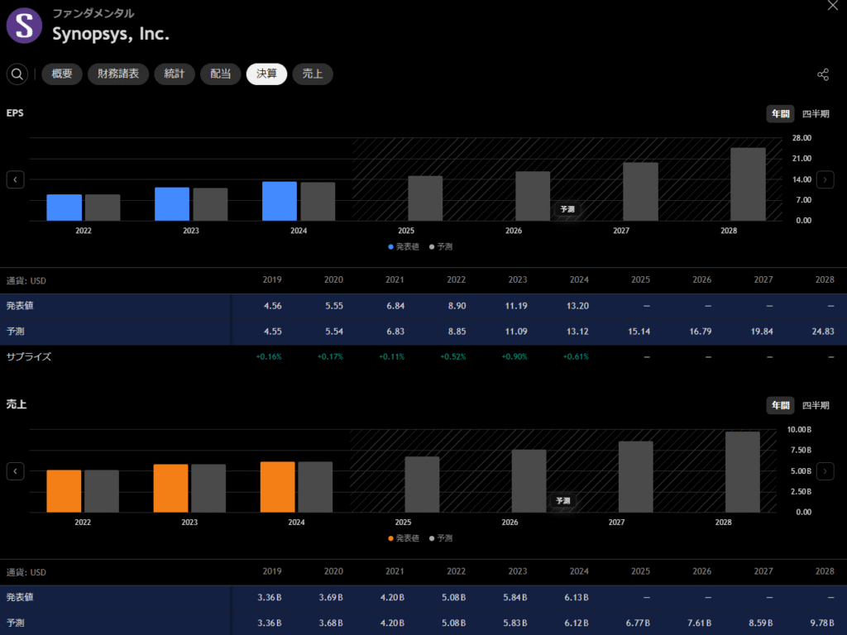Click the blue 2023 EPS reported bar
847x635 pixels.
tap(172, 204)
